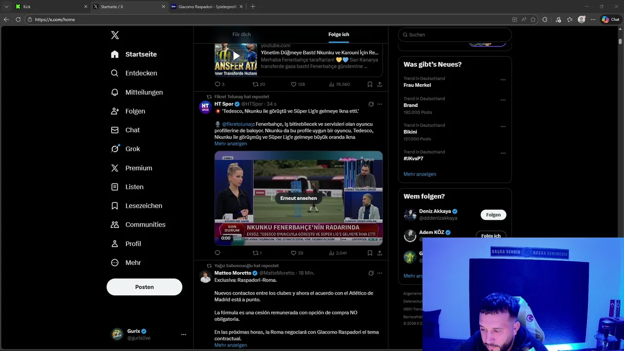
Task: Repost the HT Spor post
Action: [257, 253]
